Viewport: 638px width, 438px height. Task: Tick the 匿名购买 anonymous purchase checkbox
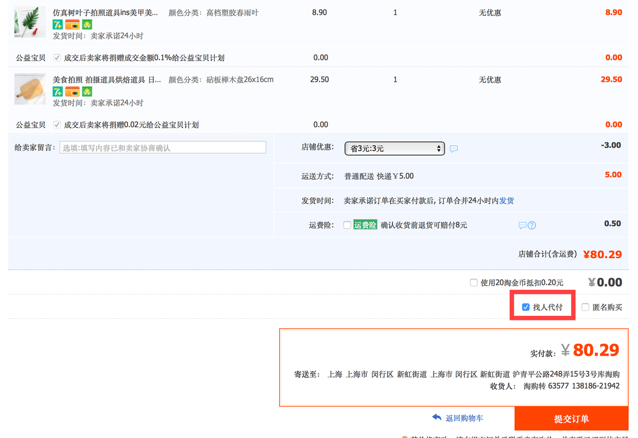coord(585,307)
